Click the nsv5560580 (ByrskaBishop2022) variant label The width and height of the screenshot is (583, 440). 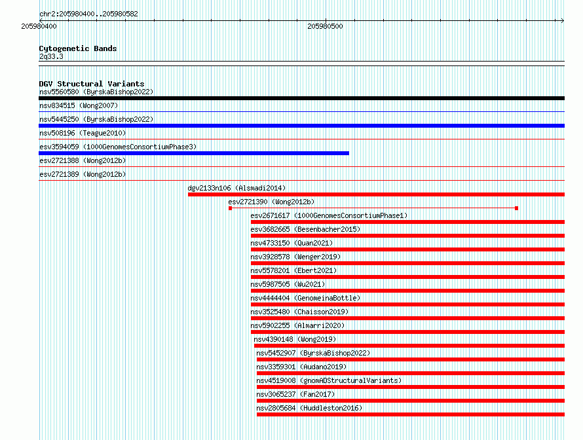point(96,92)
